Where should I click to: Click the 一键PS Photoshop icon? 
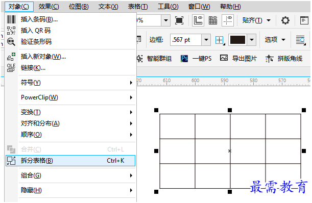click(x=184, y=59)
